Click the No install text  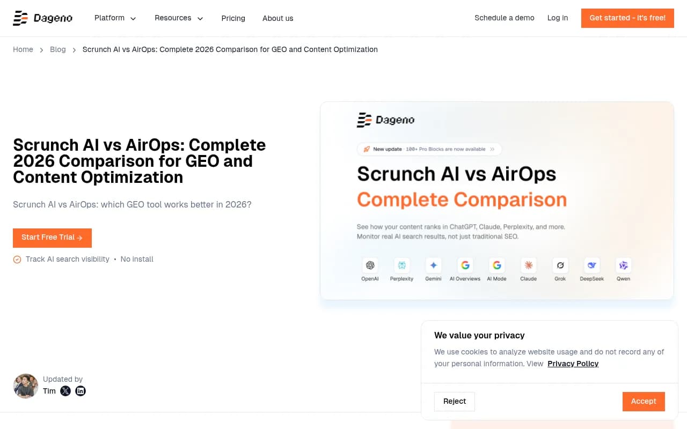pyautogui.click(x=137, y=260)
